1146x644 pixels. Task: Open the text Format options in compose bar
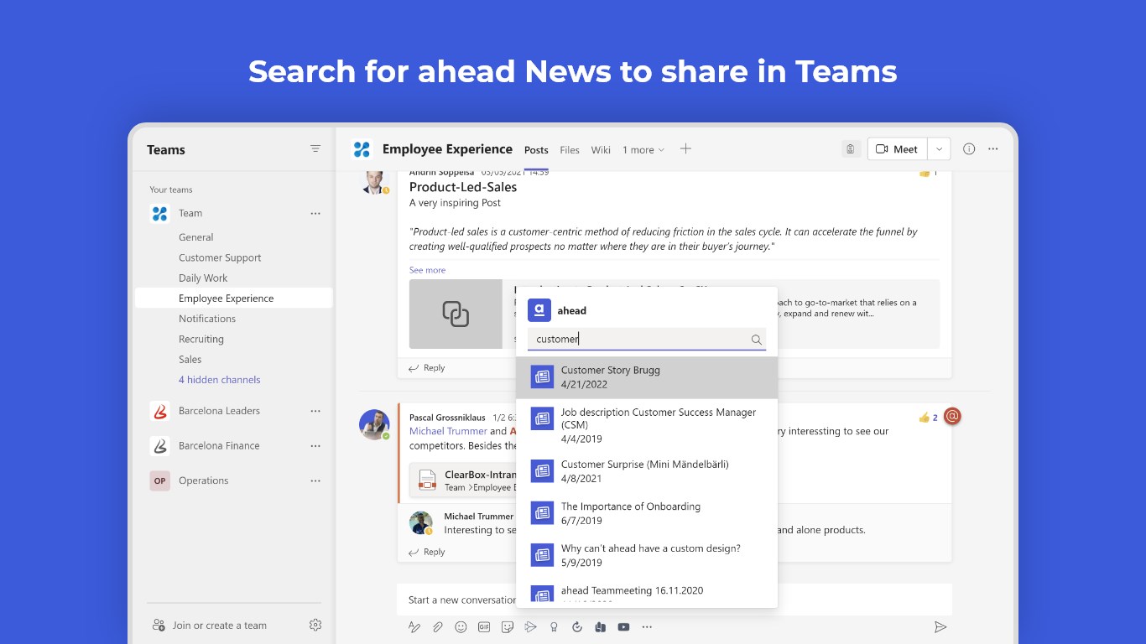tap(414, 627)
